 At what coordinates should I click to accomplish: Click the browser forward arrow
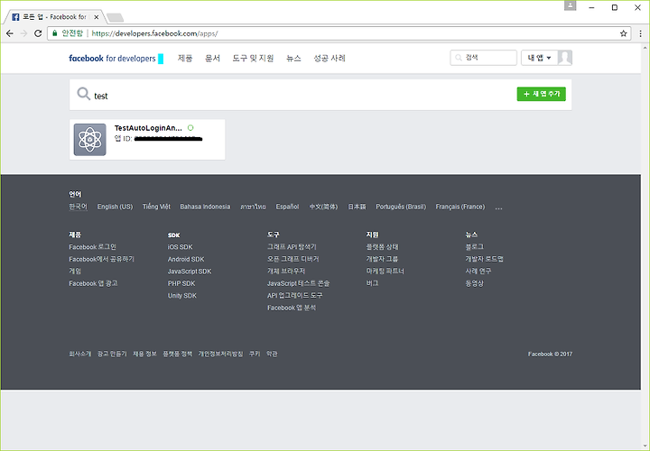click(x=23, y=33)
